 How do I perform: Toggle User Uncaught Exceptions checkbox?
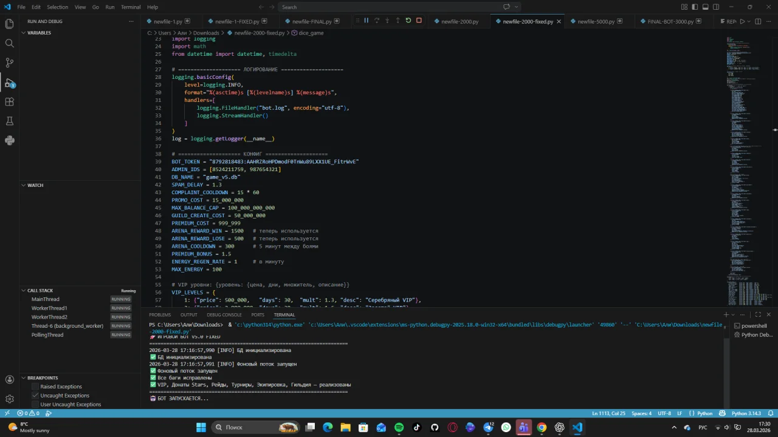(x=35, y=404)
